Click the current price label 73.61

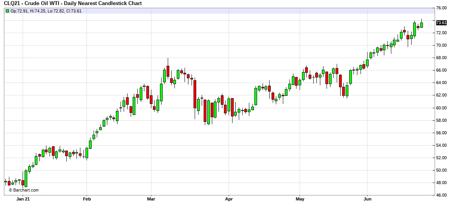(x=442, y=23)
